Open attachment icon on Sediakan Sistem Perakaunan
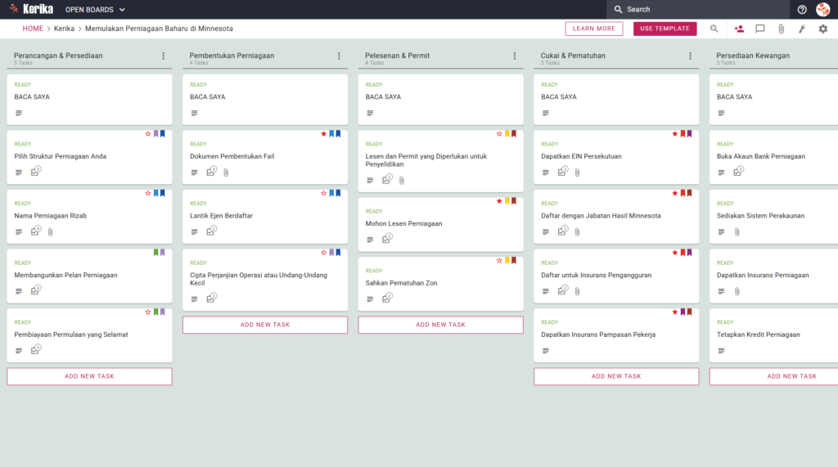This screenshot has width=838, height=467. (737, 232)
